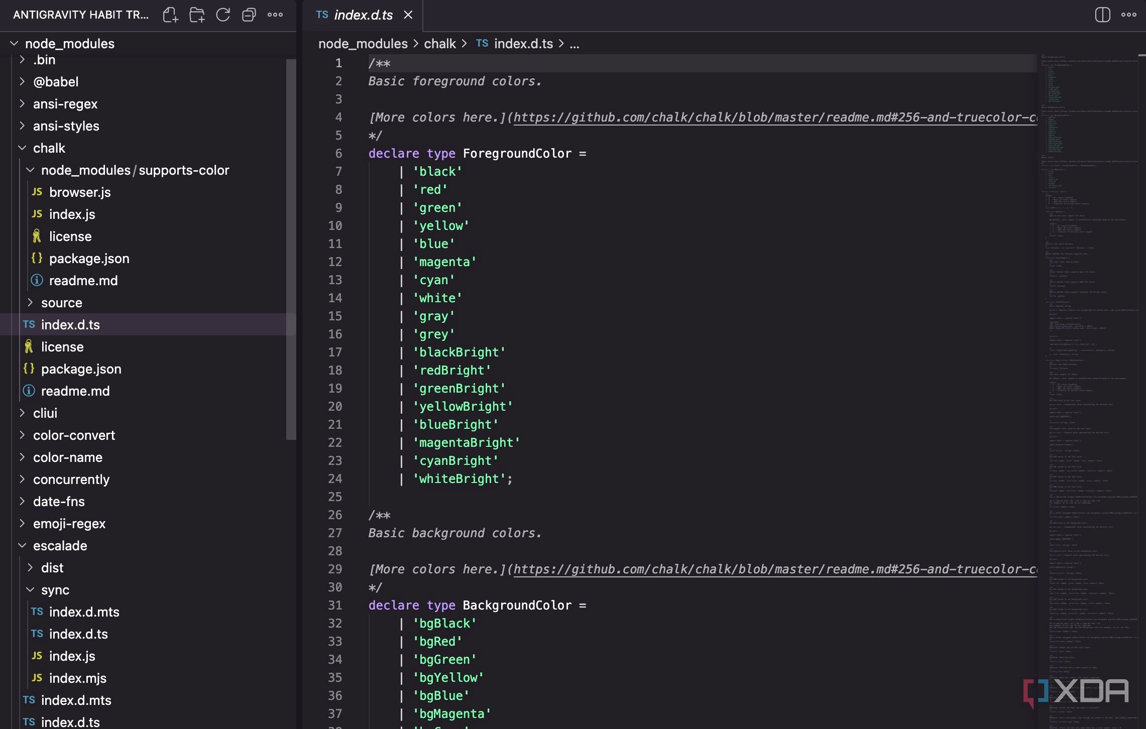The height and width of the screenshot is (729, 1146).
Task: Select the index.d.ts editor tab
Action: point(363,15)
